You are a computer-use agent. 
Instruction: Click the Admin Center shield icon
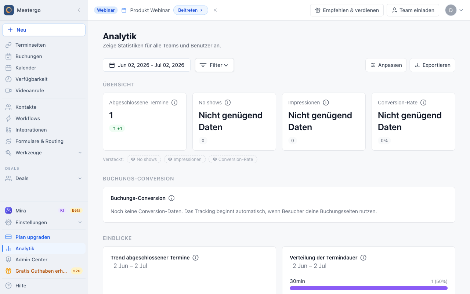tap(8, 259)
